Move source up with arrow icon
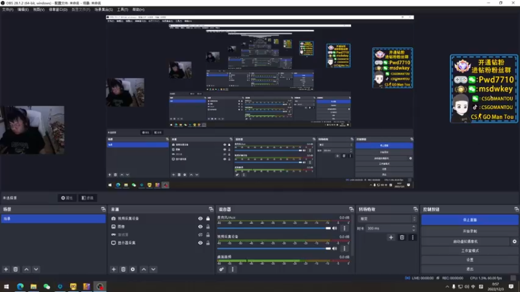 click(x=144, y=269)
